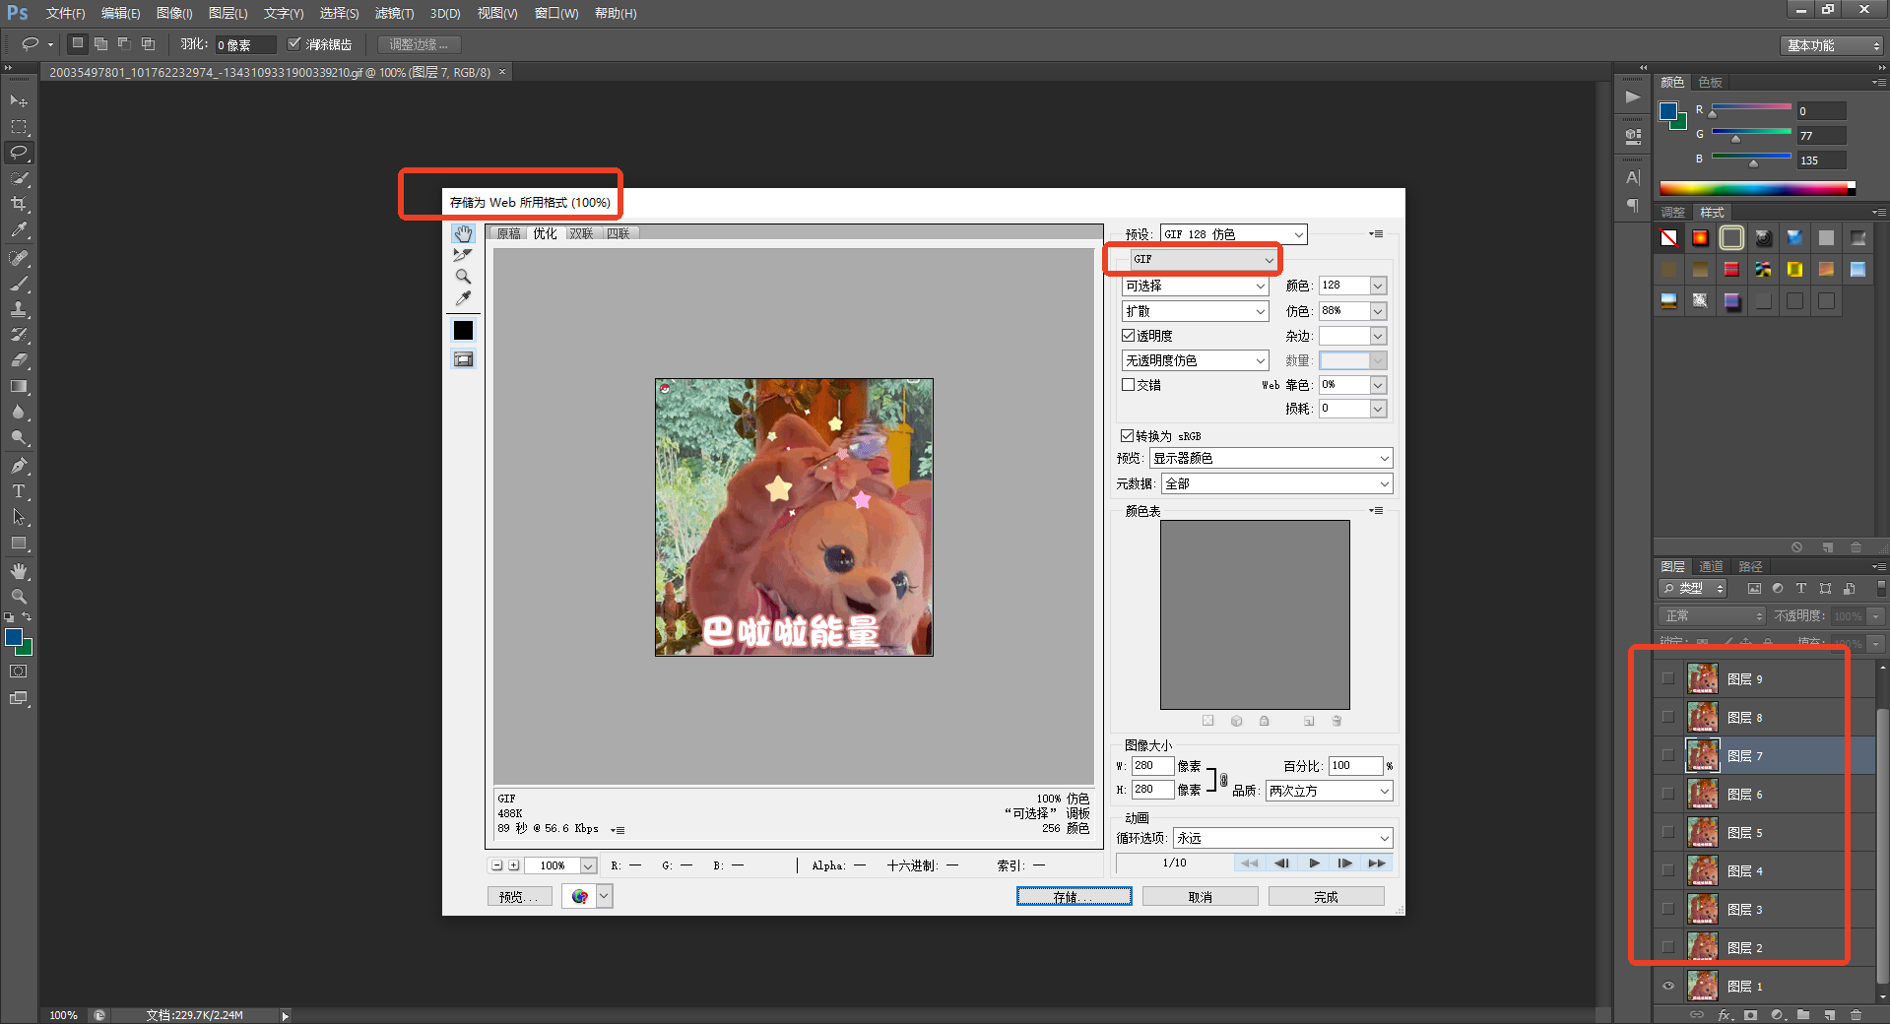This screenshot has height=1024, width=1890.
Task: Open the 可选择 color reduction dropdown
Action: [x=1196, y=286]
